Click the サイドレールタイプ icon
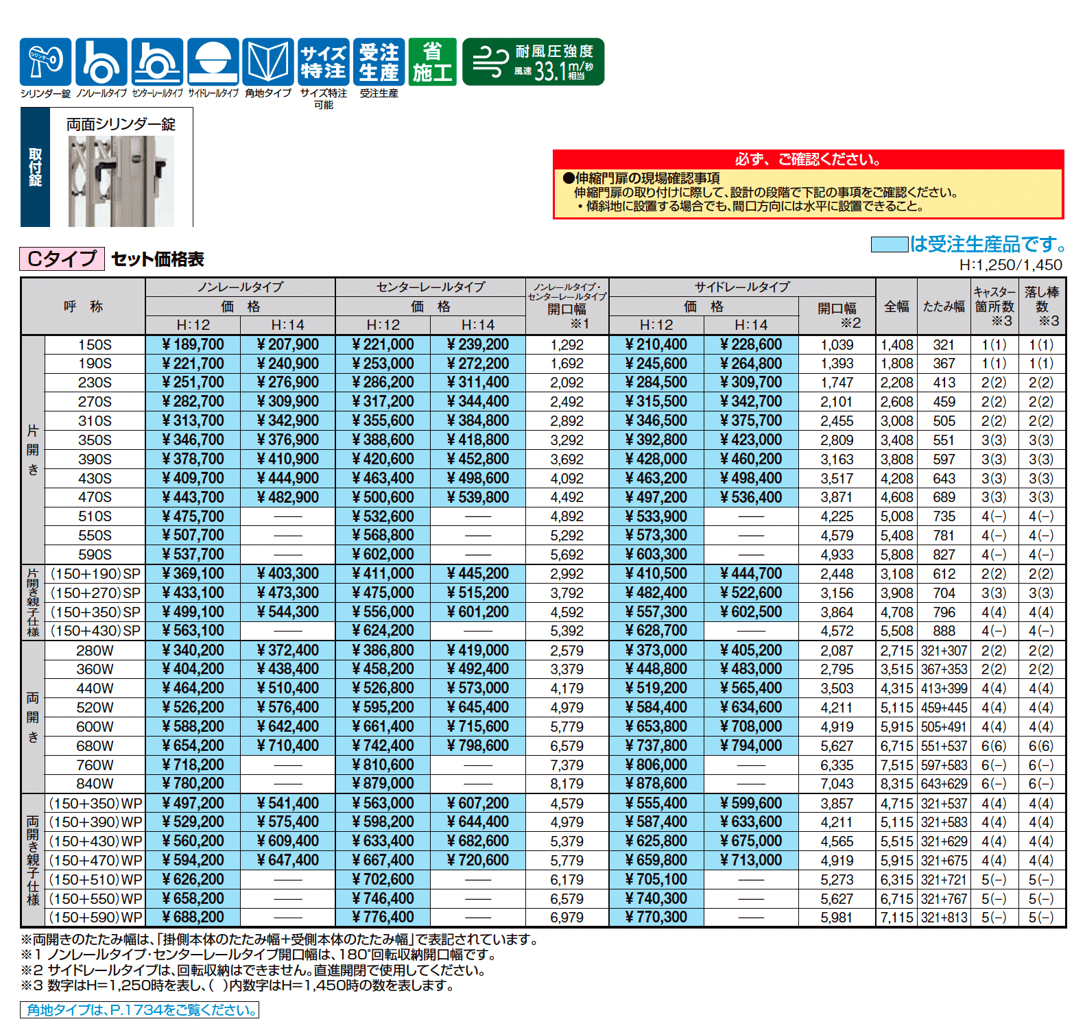The image size is (1085, 1028). 213,62
